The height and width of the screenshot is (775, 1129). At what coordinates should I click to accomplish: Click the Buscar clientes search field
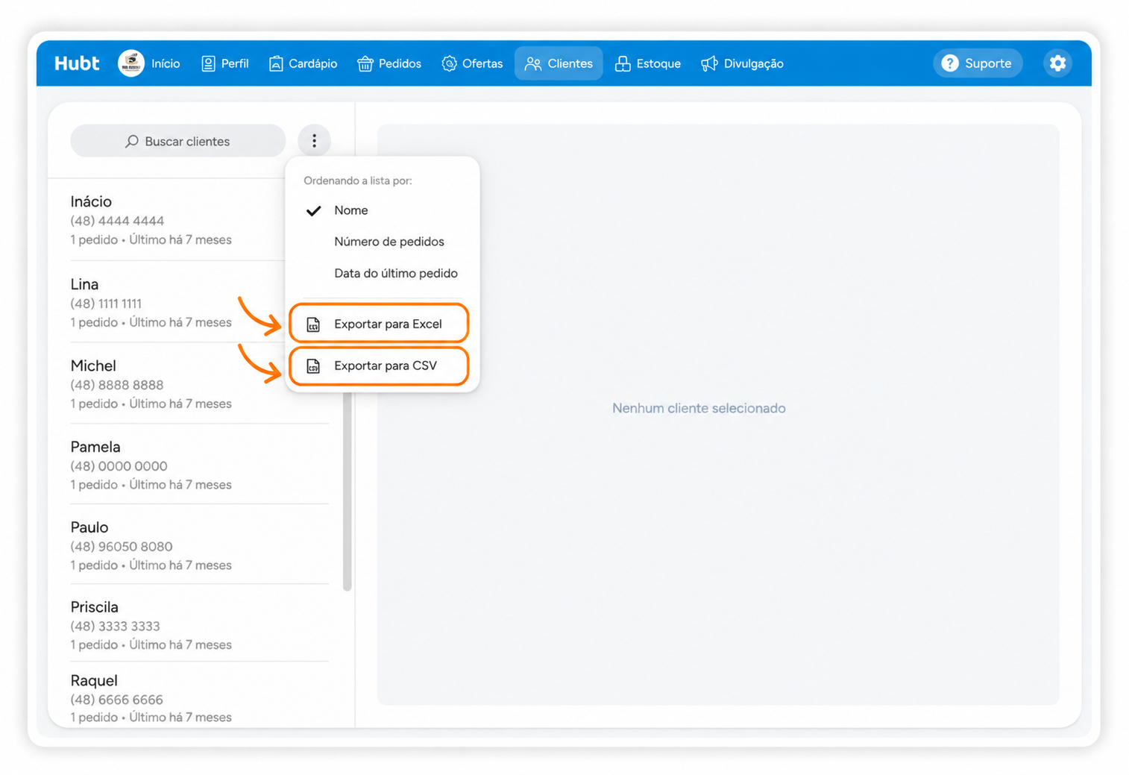click(x=178, y=141)
